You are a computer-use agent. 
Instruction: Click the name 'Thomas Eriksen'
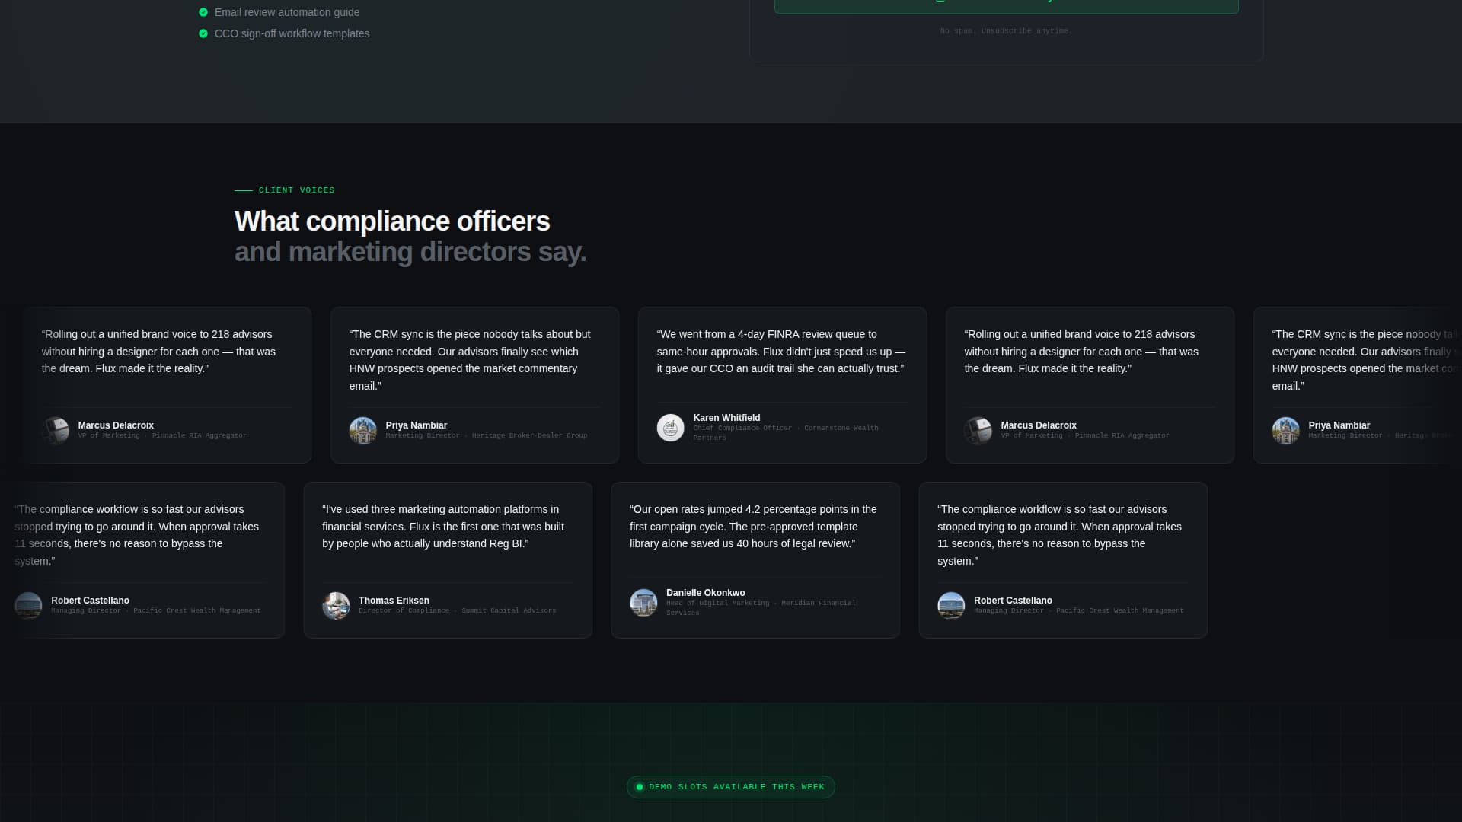click(394, 601)
